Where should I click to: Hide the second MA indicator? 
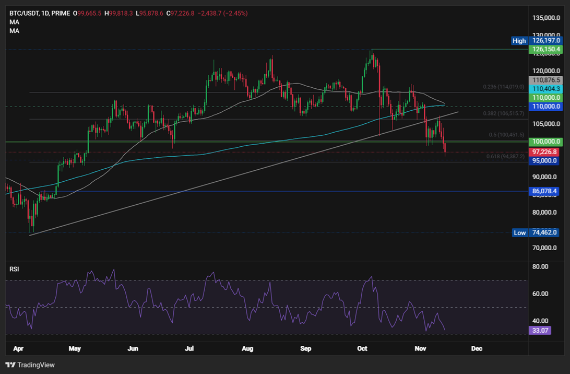click(x=15, y=30)
